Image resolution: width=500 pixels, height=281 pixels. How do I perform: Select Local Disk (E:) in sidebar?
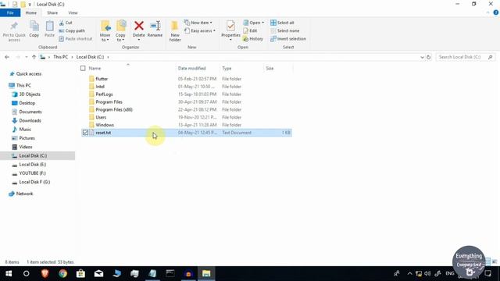[x=33, y=165]
